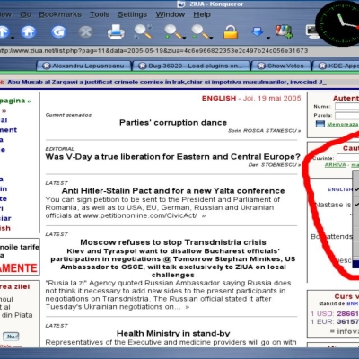
Task: Open the Go menu
Action: (26, 14)
